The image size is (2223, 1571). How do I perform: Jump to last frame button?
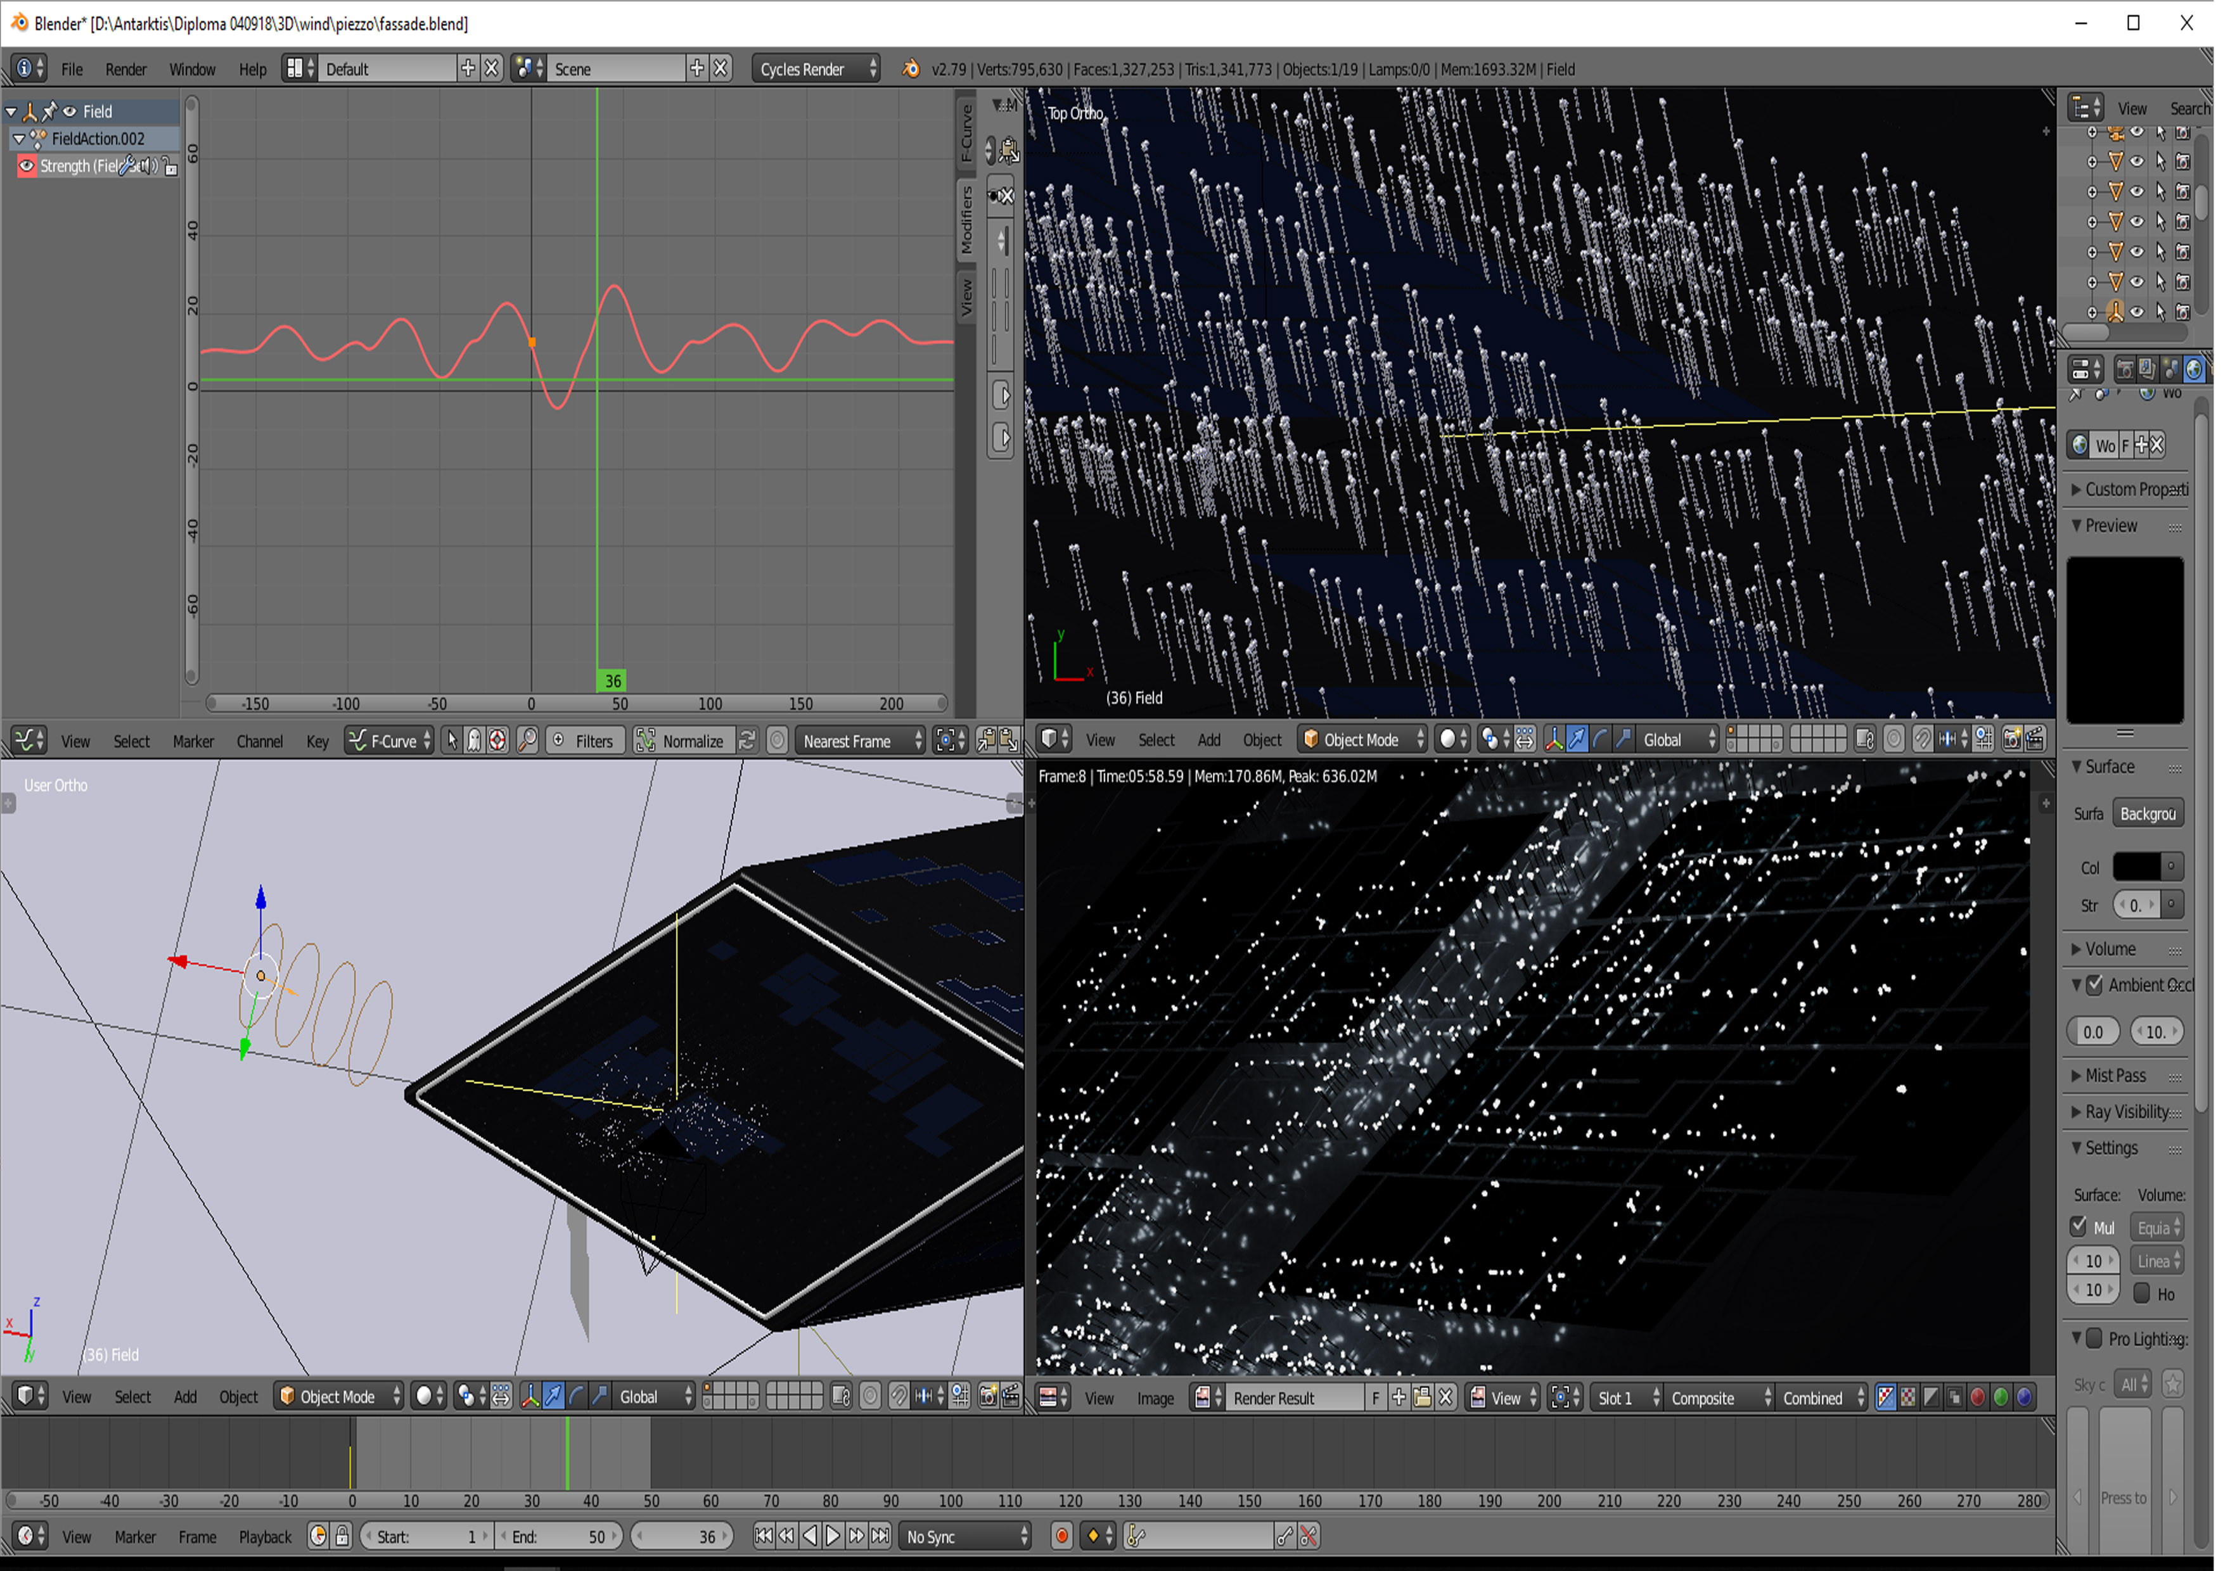(x=879, y=1536)
